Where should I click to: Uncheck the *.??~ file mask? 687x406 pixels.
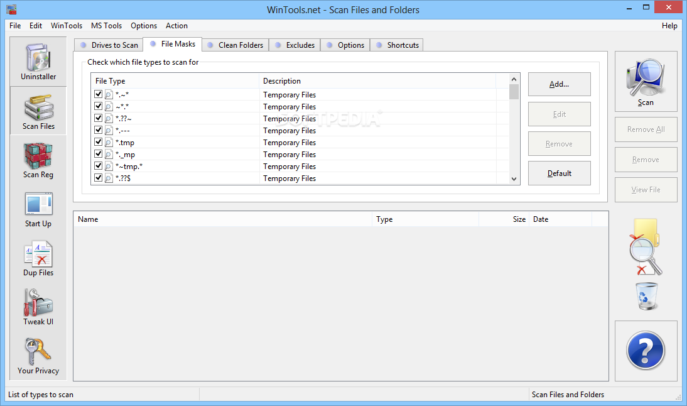point(98,118)
